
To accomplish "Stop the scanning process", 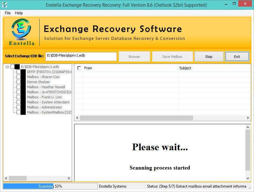I will coord(209,57).
